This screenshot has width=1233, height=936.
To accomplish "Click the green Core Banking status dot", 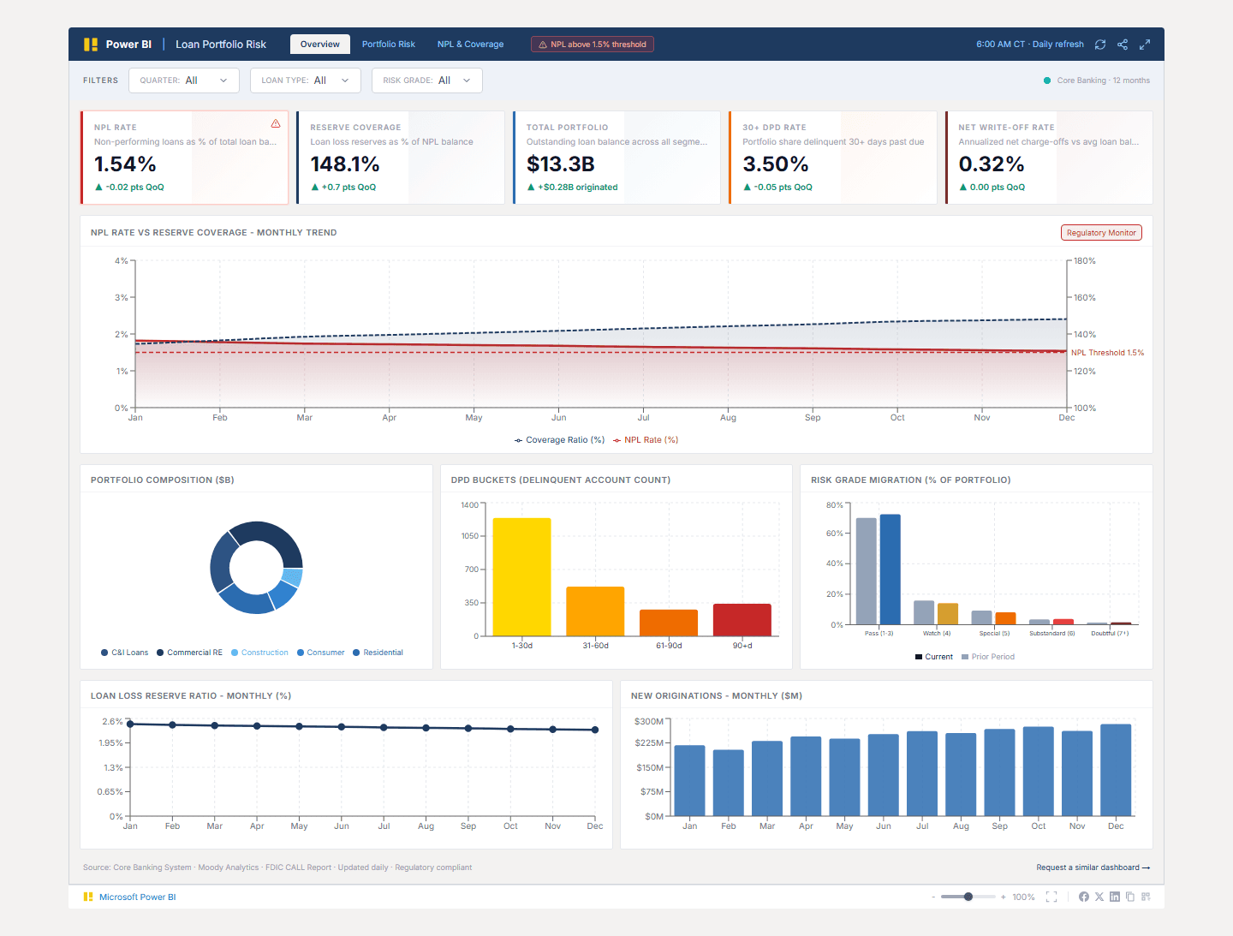I will [x=1047, y=80].
